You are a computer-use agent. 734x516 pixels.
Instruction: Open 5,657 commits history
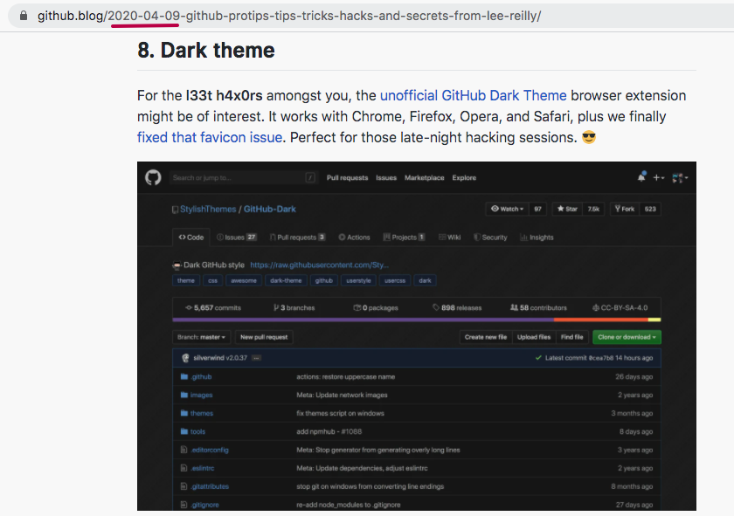pyautogui.click(x=213, y=308)
